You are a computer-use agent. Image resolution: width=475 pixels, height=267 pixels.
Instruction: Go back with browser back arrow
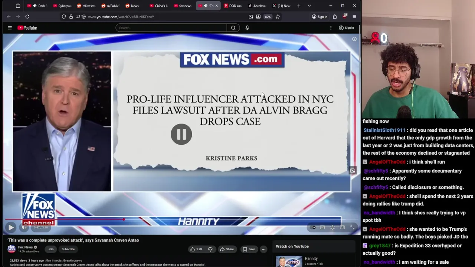(9, 17)
